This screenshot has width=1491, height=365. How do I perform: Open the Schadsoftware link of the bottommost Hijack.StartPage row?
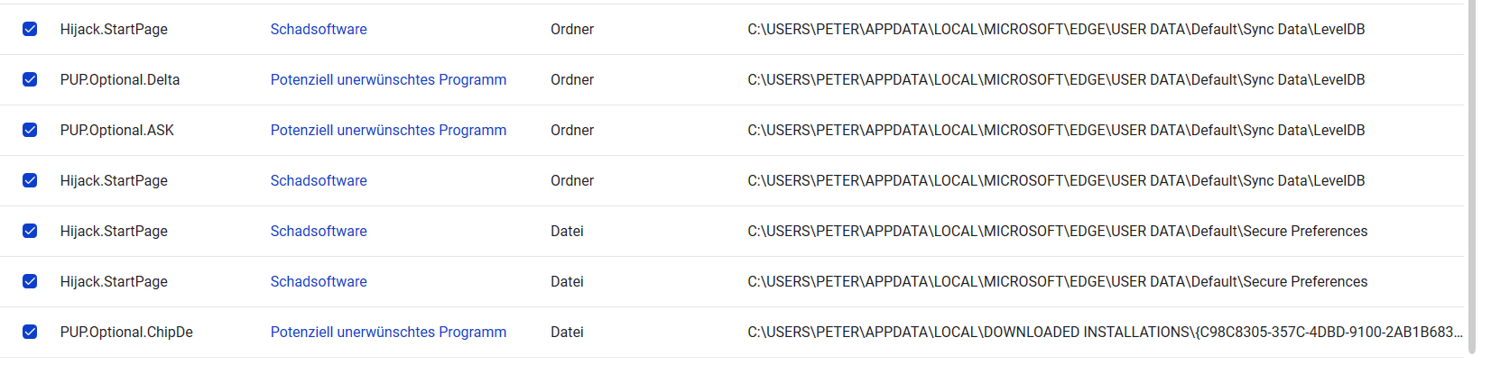tap(319, 281)
